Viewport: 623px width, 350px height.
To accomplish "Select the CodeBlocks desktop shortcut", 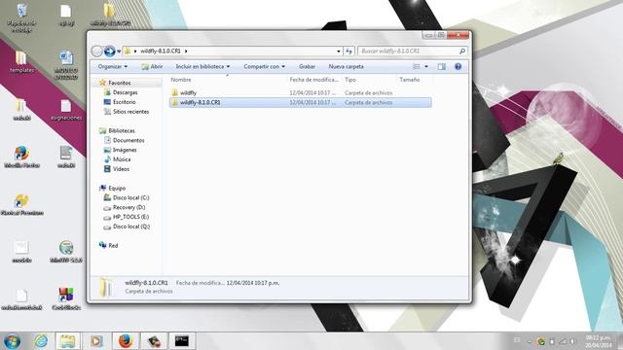I will pyautogui.click(x=66, y=298).
